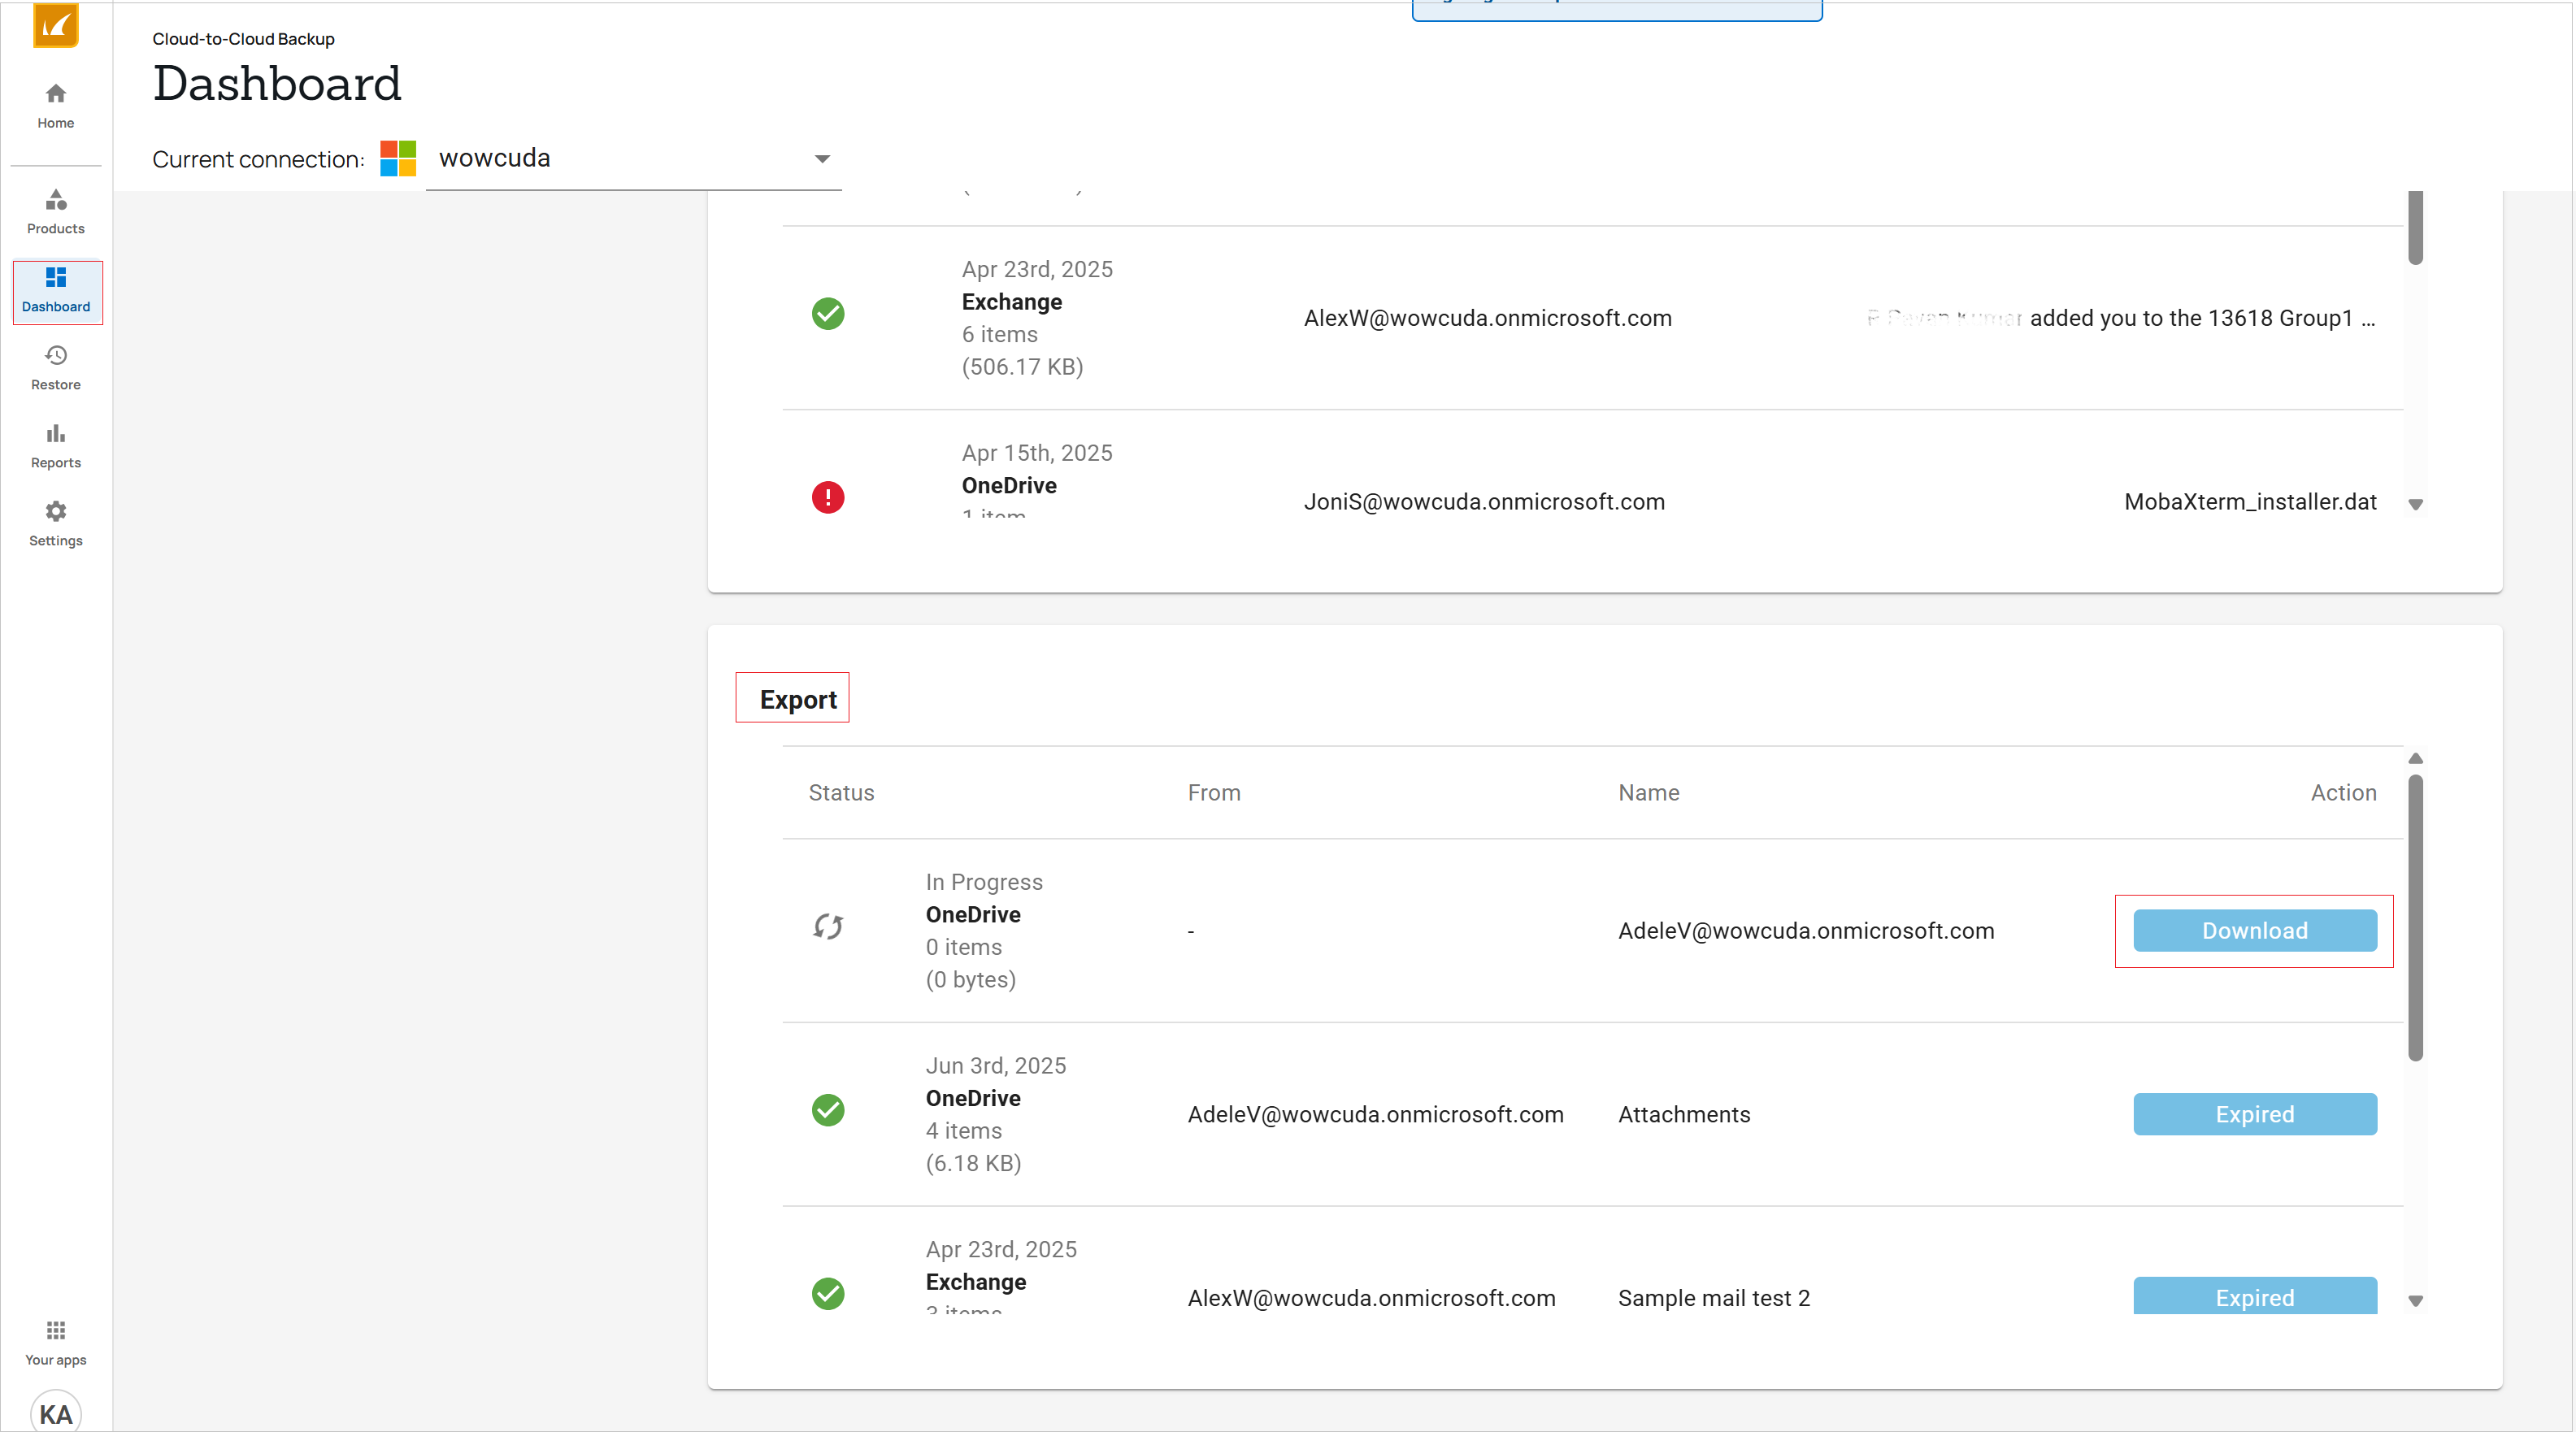2576x1432 pixels.
Task: Click 'added you to the 13618 Group1' text
Action: coord(2191,318)
